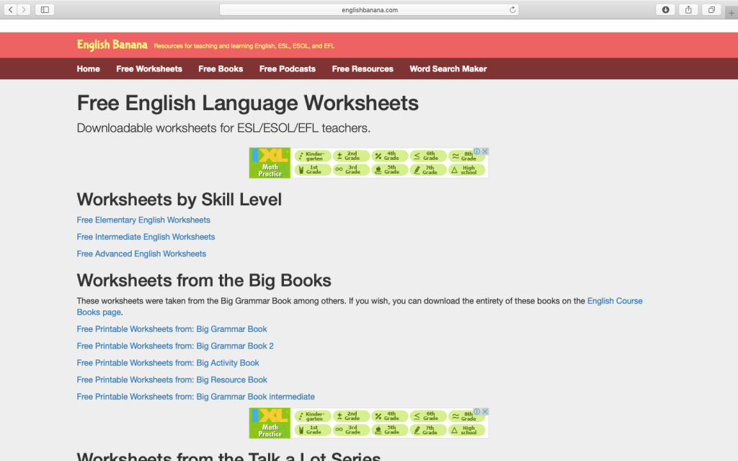Open the Safari downloads icon
The image size is (738, 461).
665,9
